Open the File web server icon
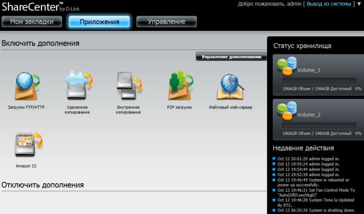 coord(231,87)
